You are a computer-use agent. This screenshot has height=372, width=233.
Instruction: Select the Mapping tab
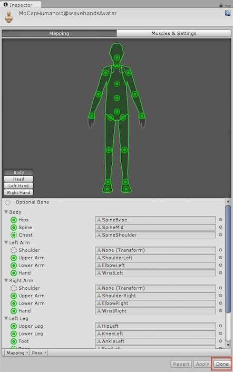(59, 33)
